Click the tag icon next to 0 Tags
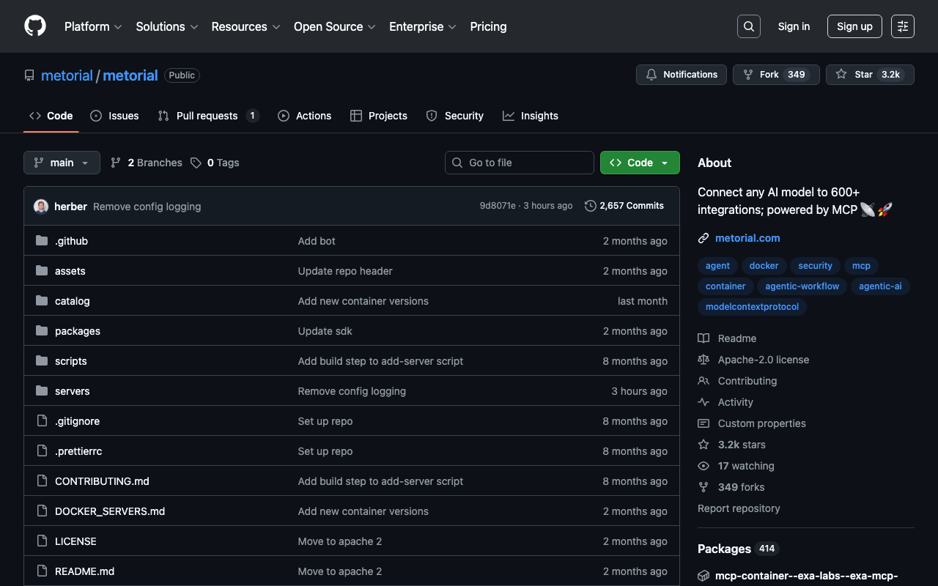The width and height of the screenshot is (938, 586). [x=196, y=163]
